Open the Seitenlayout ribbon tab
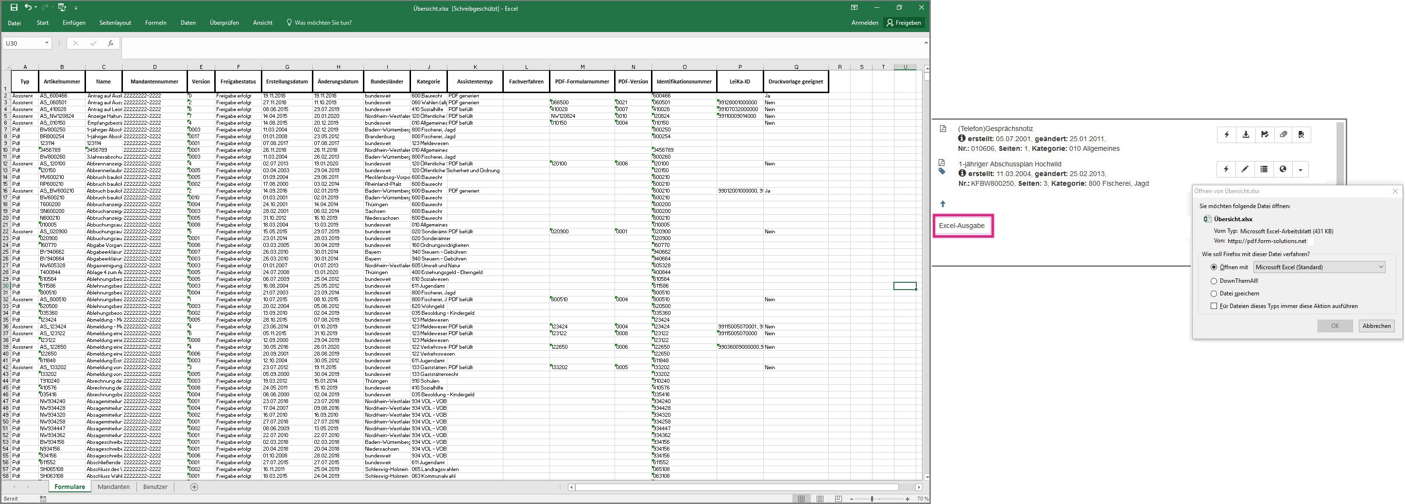 point(115,23)
